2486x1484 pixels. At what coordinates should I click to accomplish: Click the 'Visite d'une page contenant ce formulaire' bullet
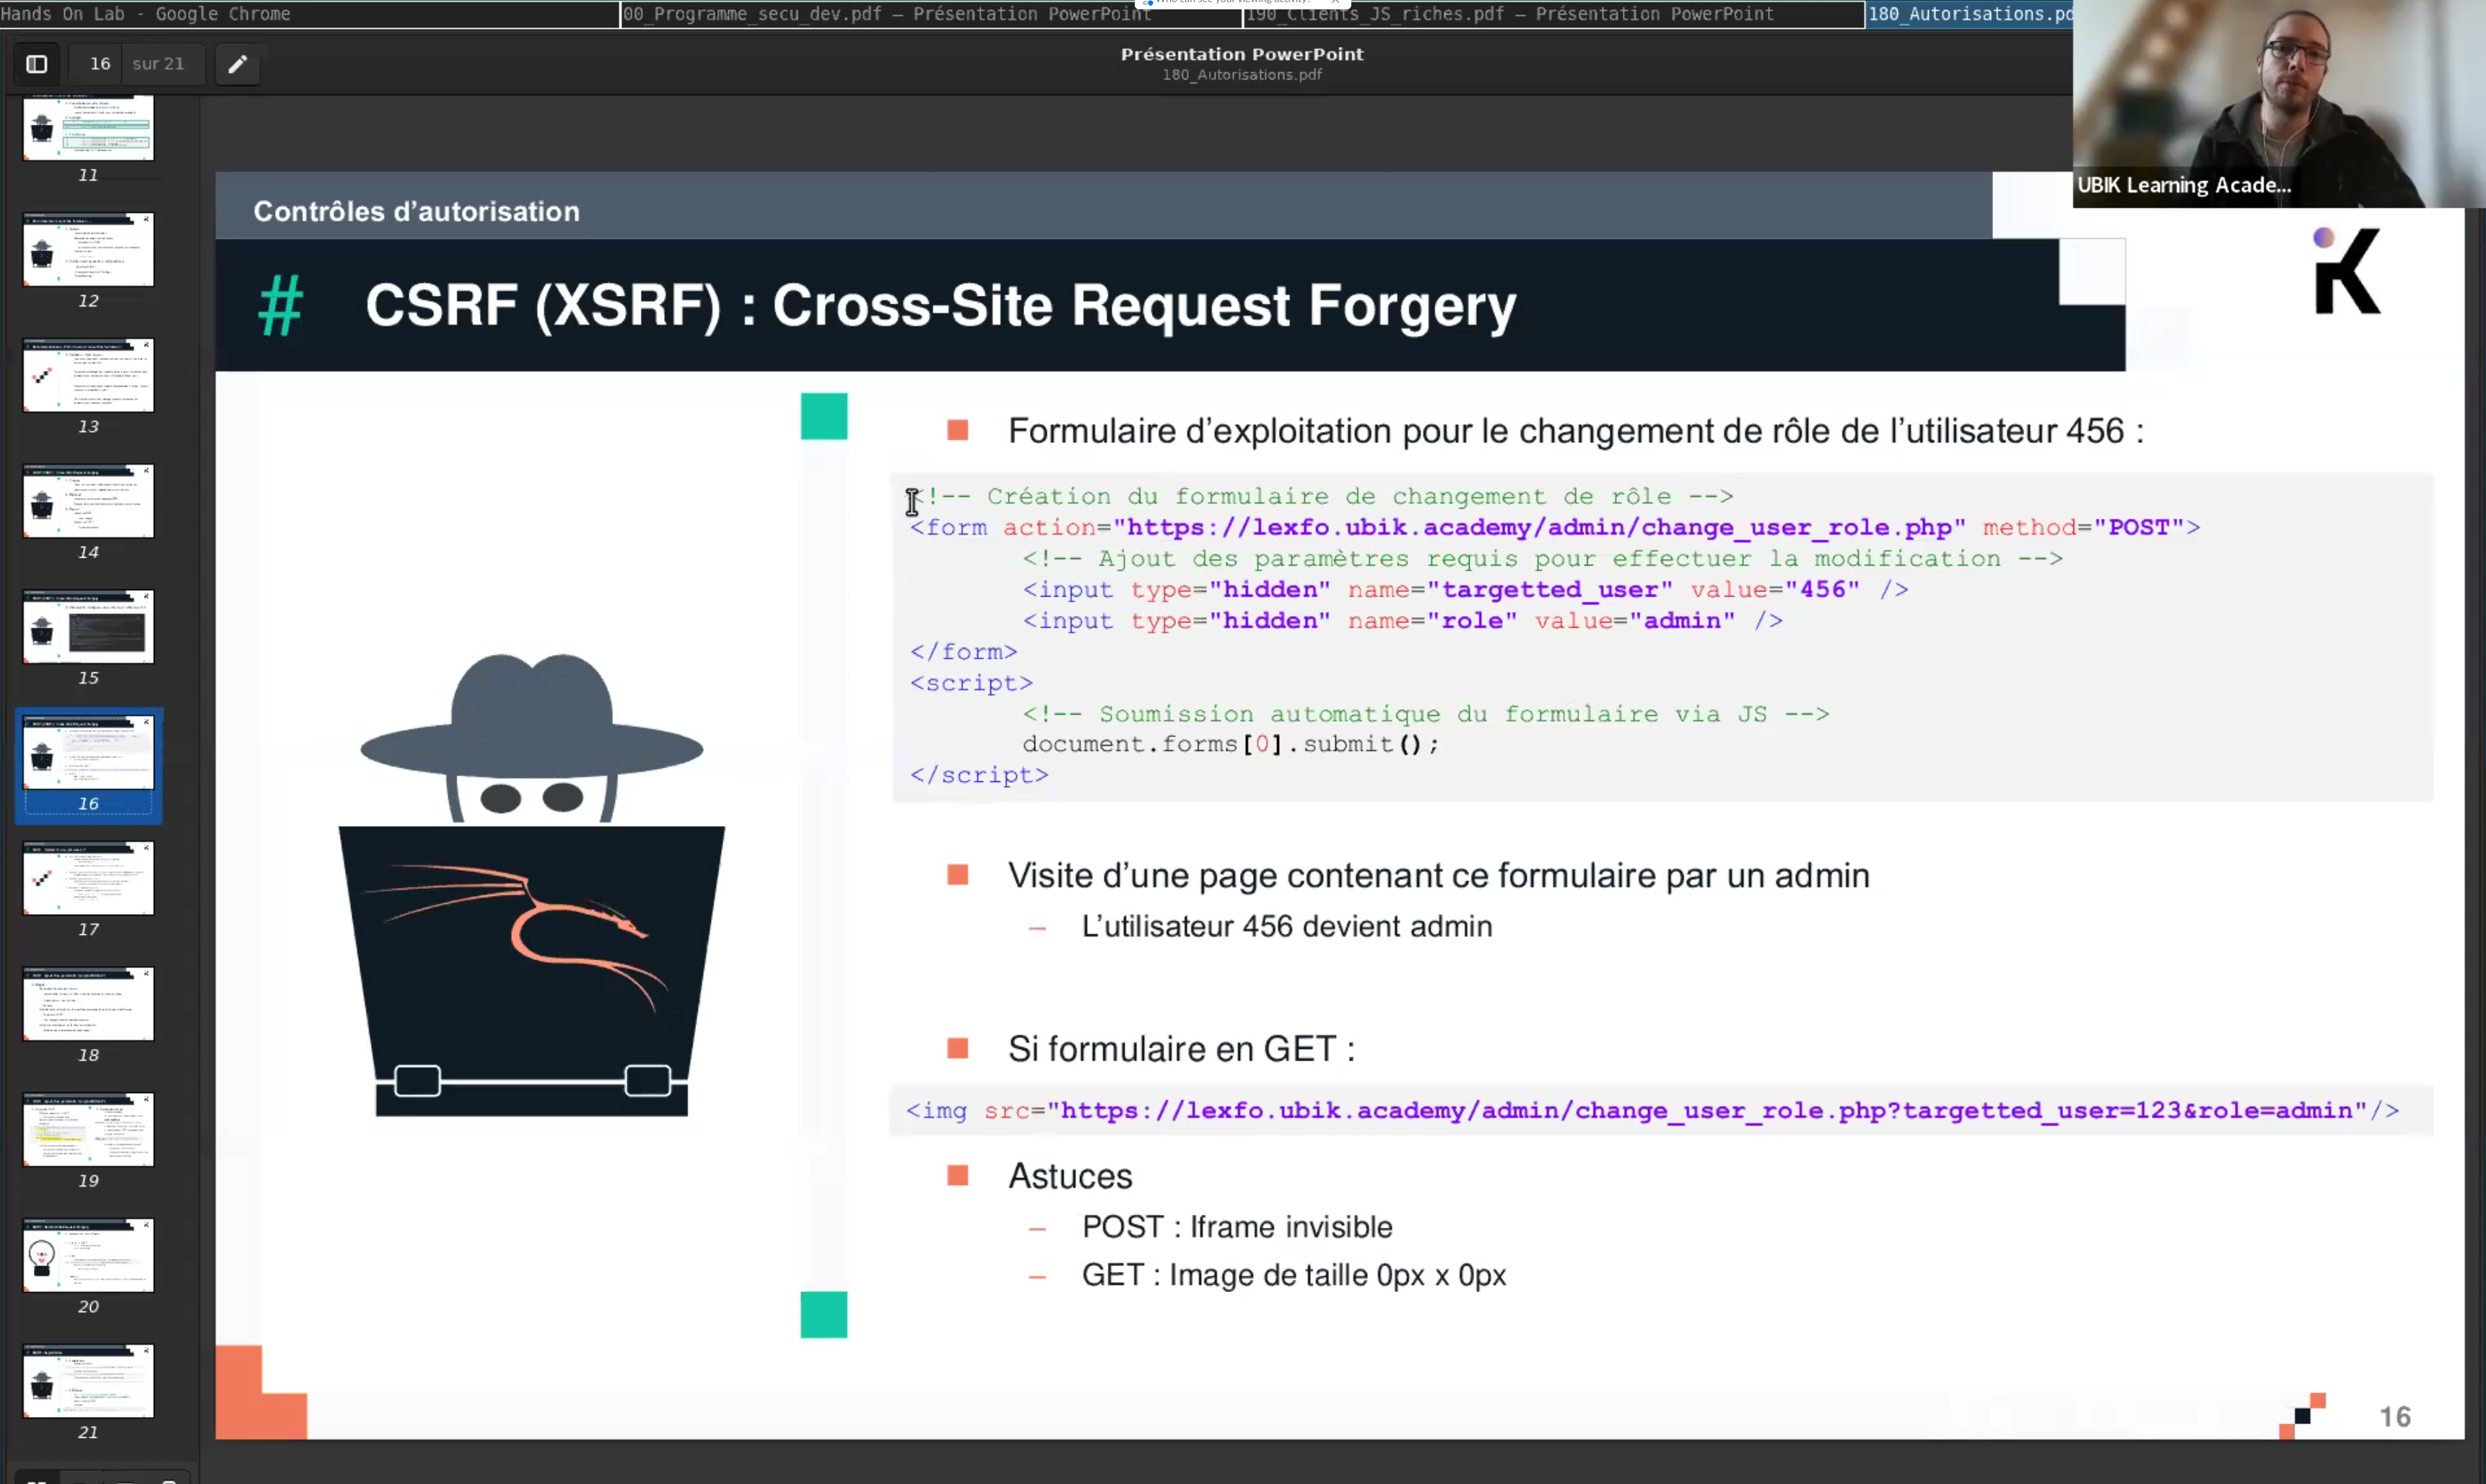pyautogui.click(x=1439, y=876)
